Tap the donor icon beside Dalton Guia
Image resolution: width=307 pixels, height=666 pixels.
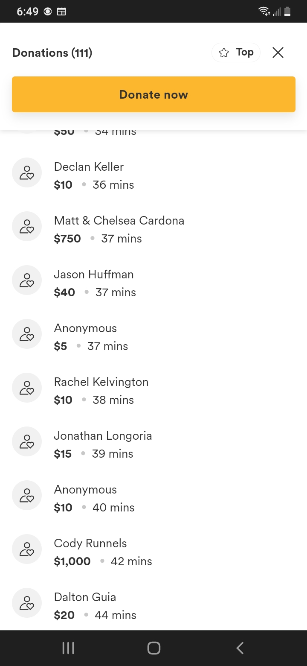(x=27, y=603)
